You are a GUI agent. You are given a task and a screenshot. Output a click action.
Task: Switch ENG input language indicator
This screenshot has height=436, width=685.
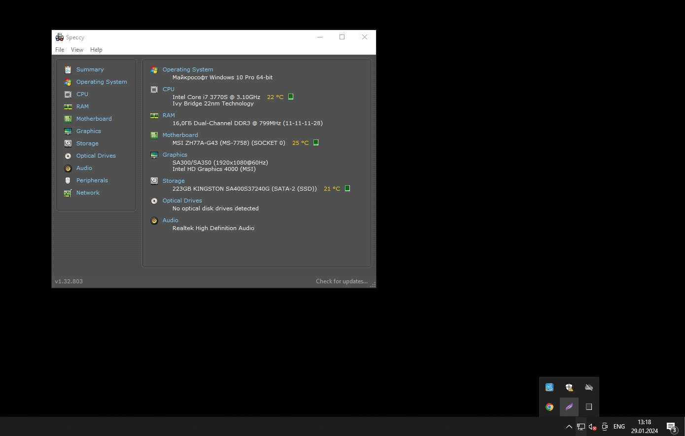tap(619, 427)
